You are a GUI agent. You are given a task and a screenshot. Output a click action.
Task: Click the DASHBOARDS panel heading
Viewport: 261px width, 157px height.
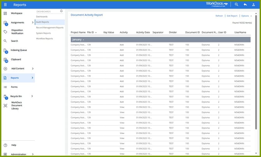44,11
